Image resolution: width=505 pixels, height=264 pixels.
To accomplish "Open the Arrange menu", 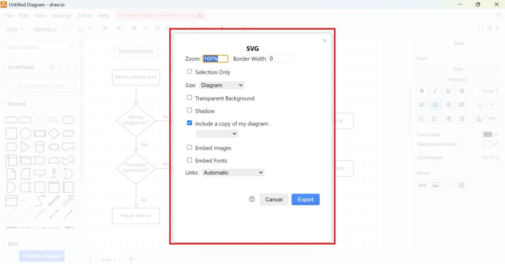I will [62, 16].
